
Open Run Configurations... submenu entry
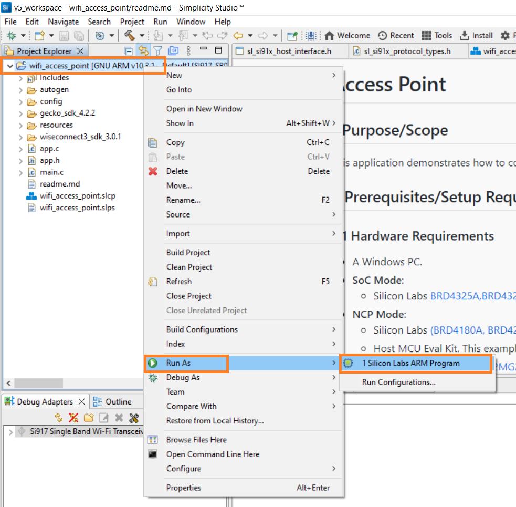coord(398,382)
